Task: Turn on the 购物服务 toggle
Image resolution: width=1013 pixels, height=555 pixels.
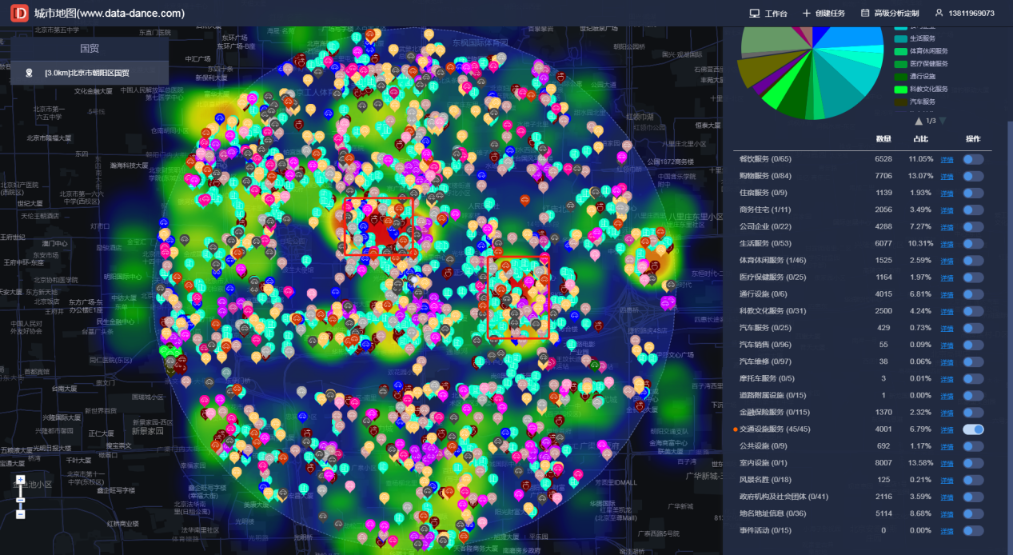Action: click(973, 176)
